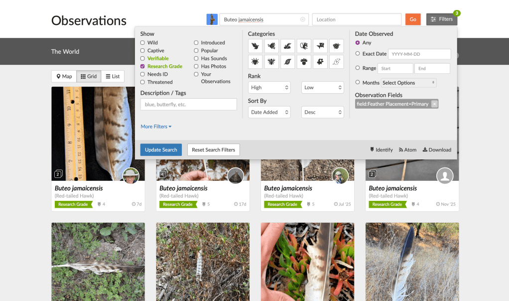The image size is (509, 301).
Task: Open the Date Added sort dropdown
Action: (x=269, y=113)
